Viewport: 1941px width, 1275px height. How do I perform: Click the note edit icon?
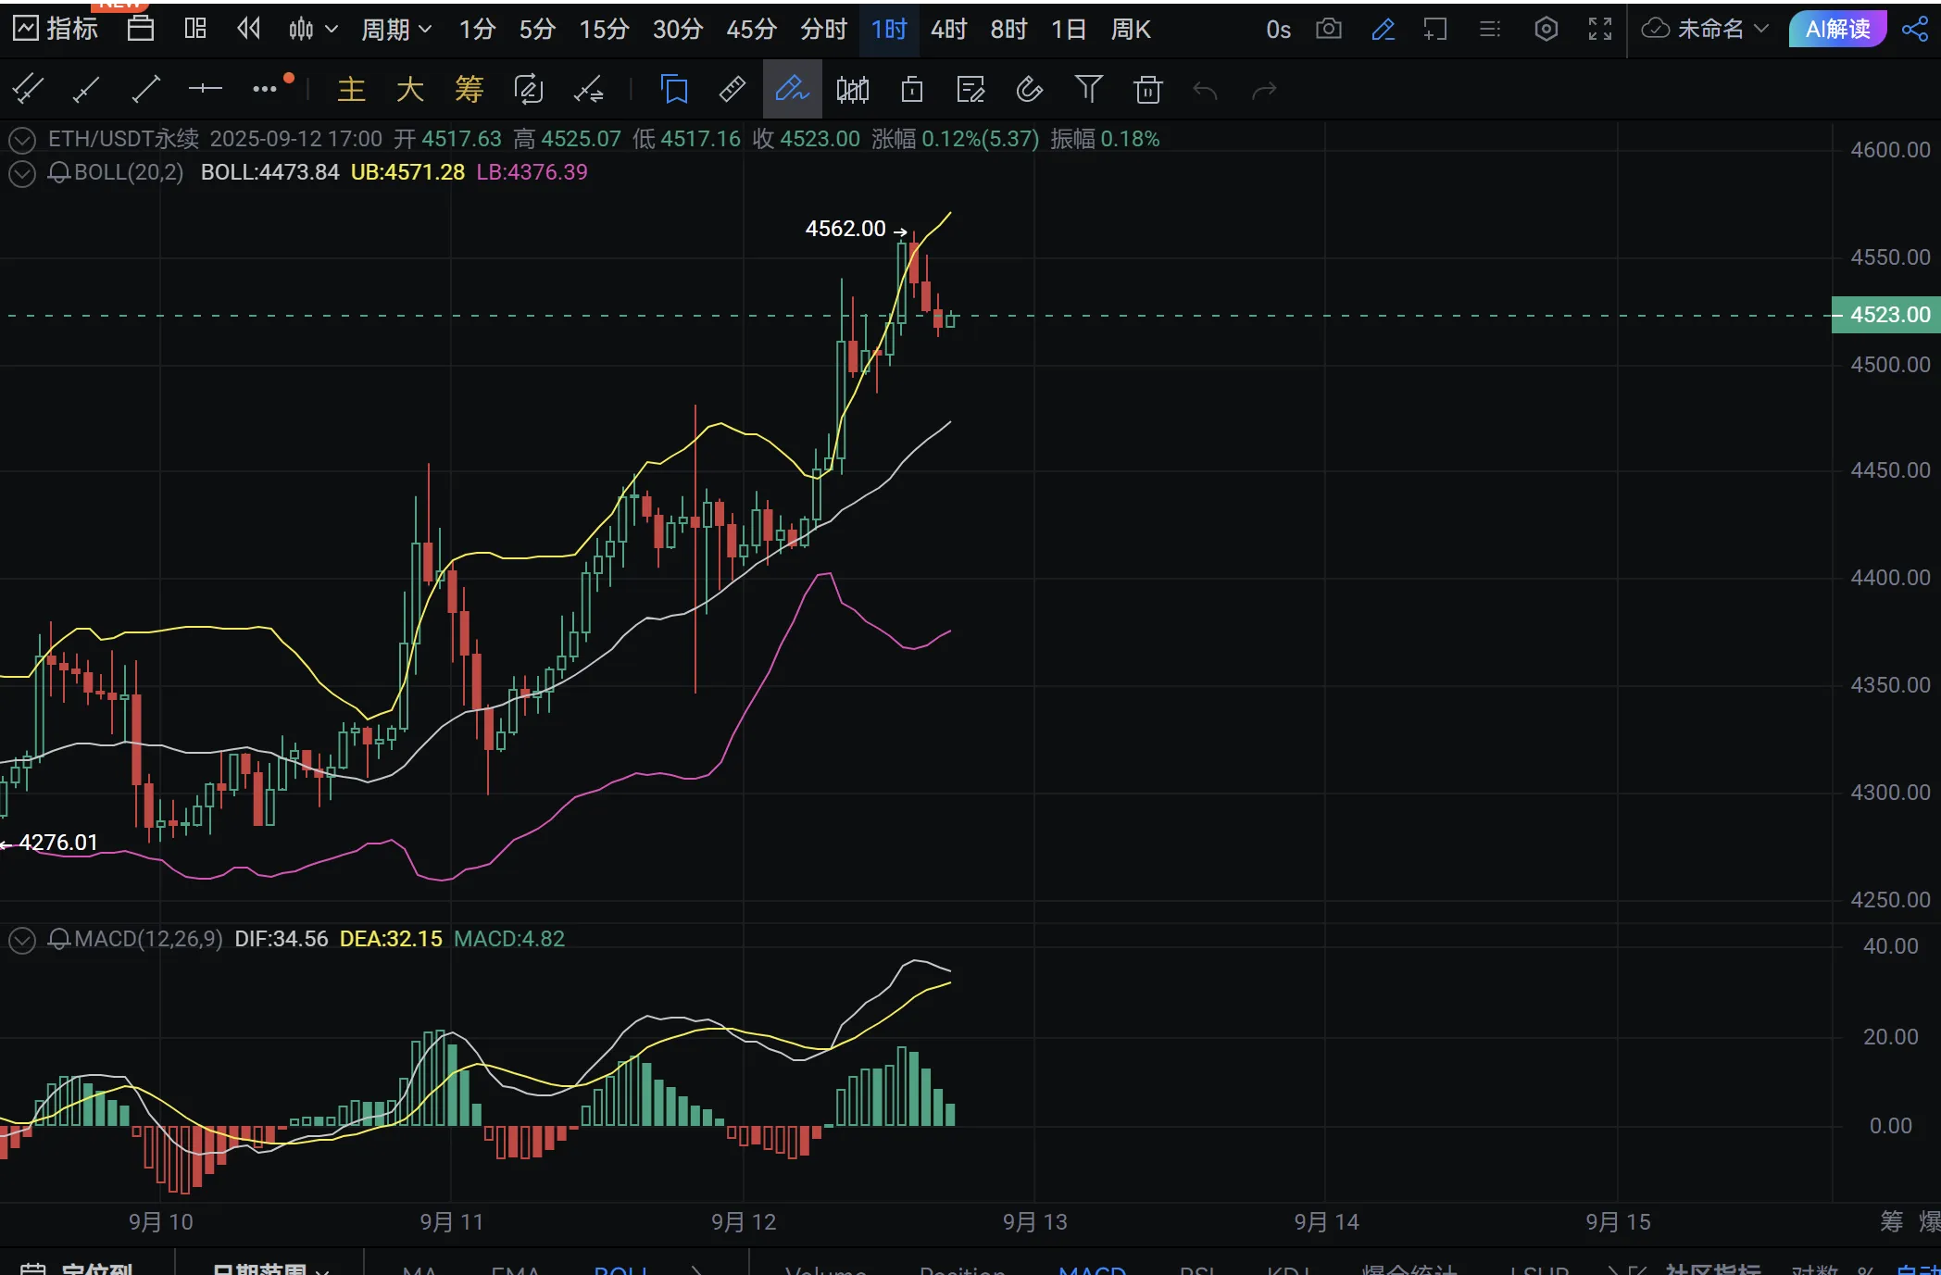pos(970,90)
